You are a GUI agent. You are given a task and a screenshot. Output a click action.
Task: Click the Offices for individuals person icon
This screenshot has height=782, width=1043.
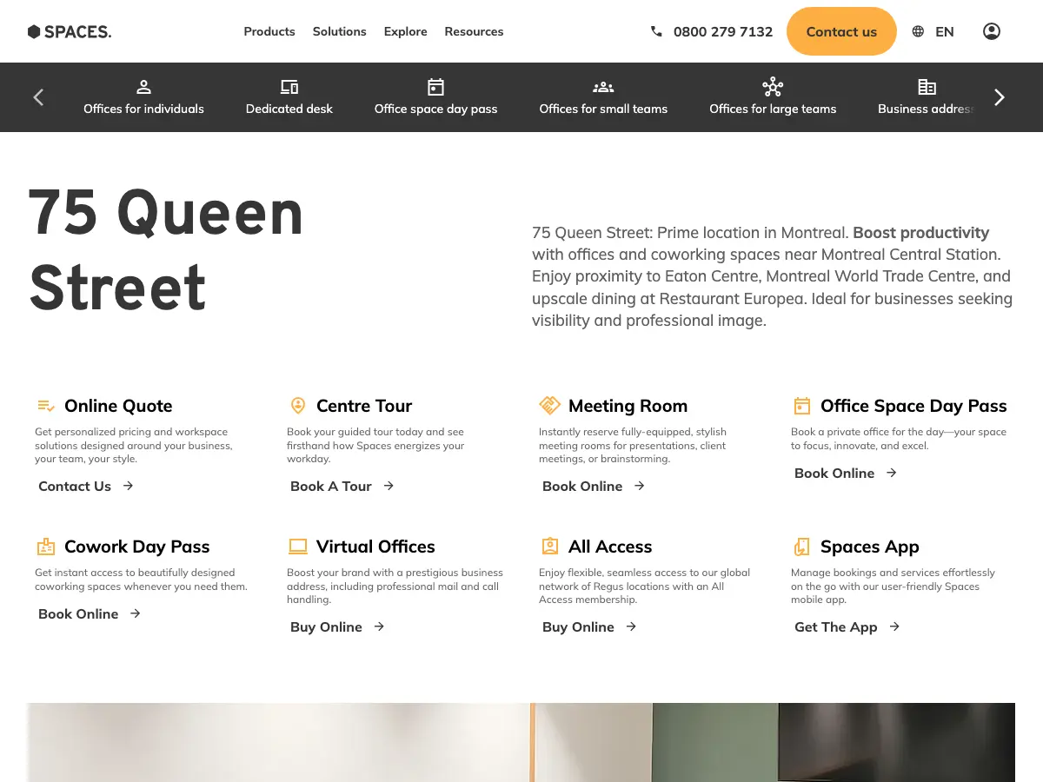point(144,87)
